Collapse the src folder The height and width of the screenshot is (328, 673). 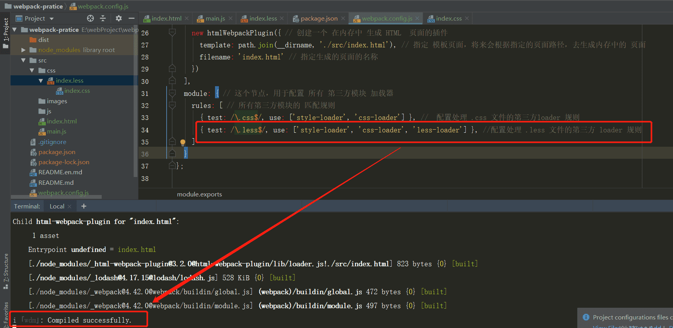click(23, 60)
